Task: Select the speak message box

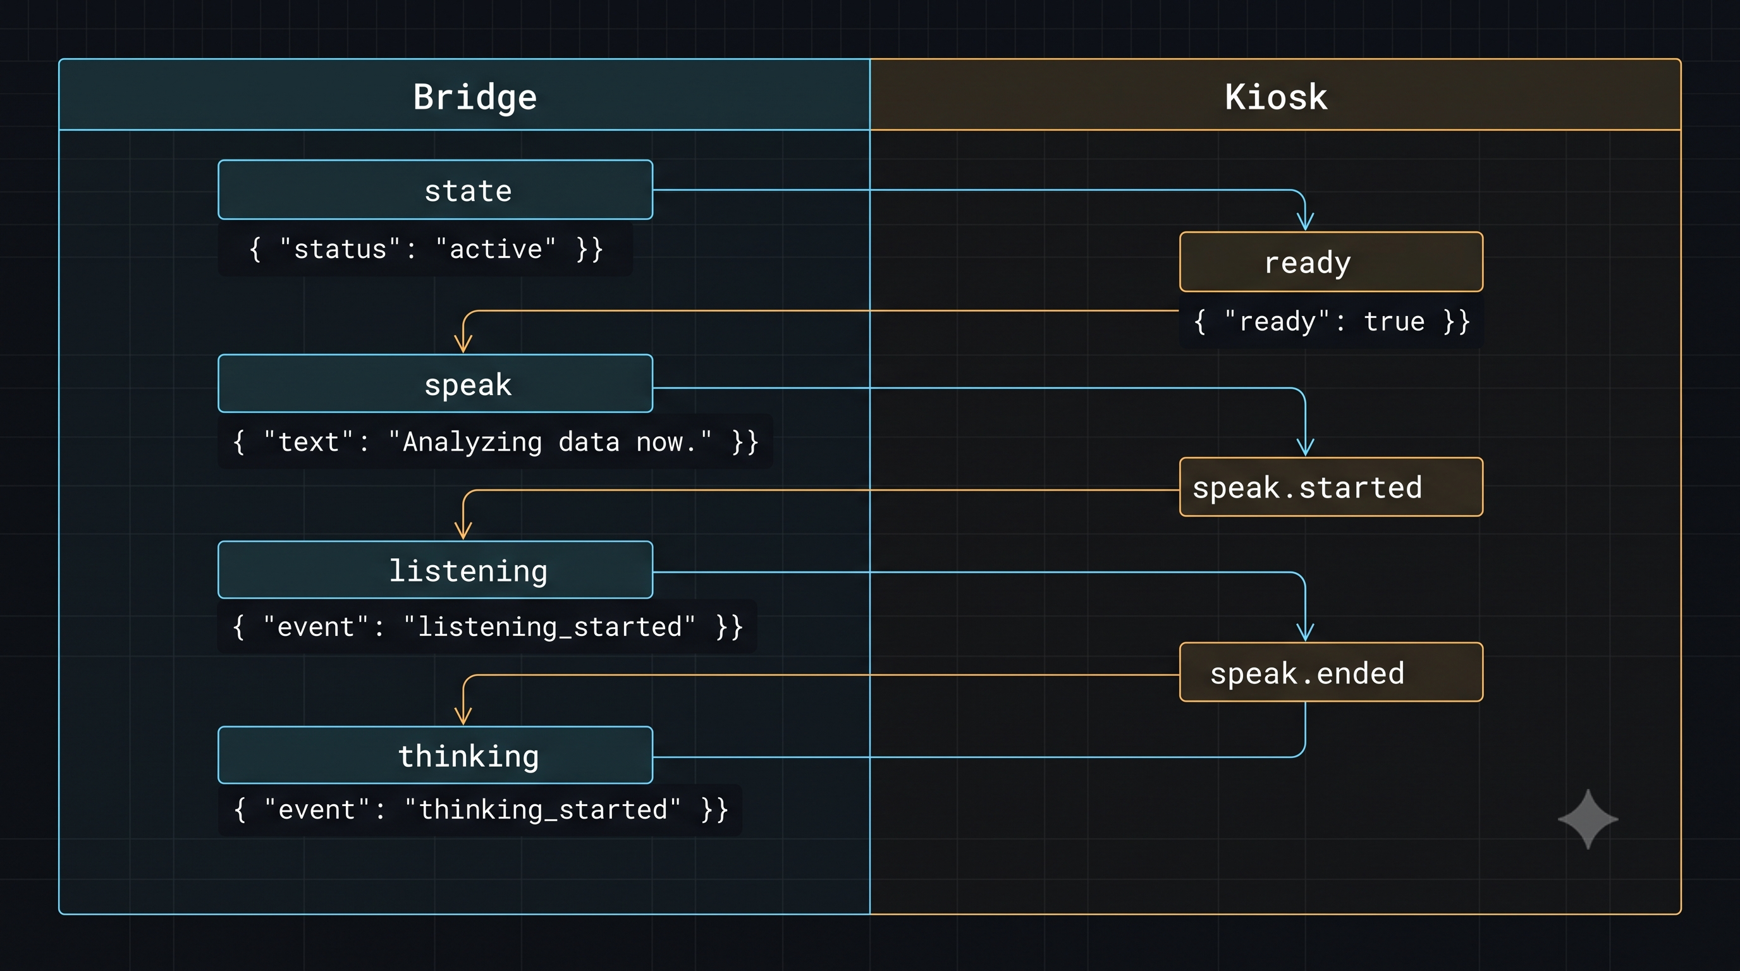Action: (435, 384)
